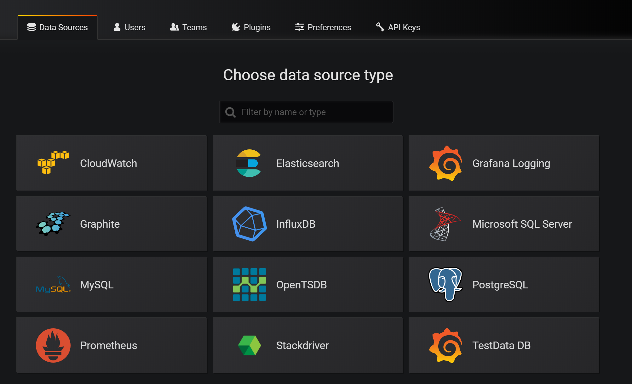Image resolution: width=632 pixels, height=384 pixels.
Task: Select OpenTSDB as data source
Action: coord(307,284)
